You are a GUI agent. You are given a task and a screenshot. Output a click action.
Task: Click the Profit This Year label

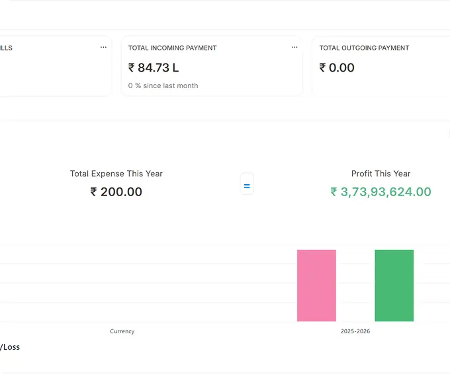381,174
